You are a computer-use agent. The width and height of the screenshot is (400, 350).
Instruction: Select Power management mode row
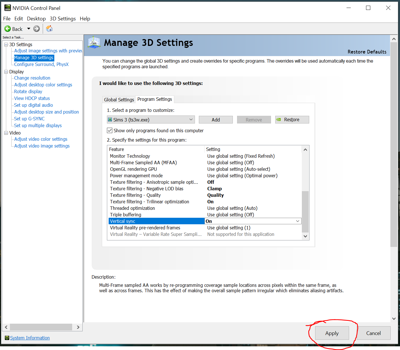pyautogui.click(x=205, y=176)
